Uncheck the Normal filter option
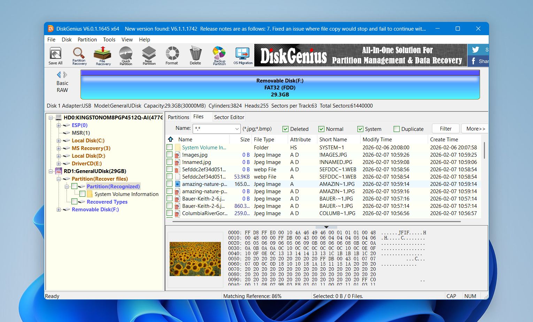Screen dimensions: 533x322 321,129
